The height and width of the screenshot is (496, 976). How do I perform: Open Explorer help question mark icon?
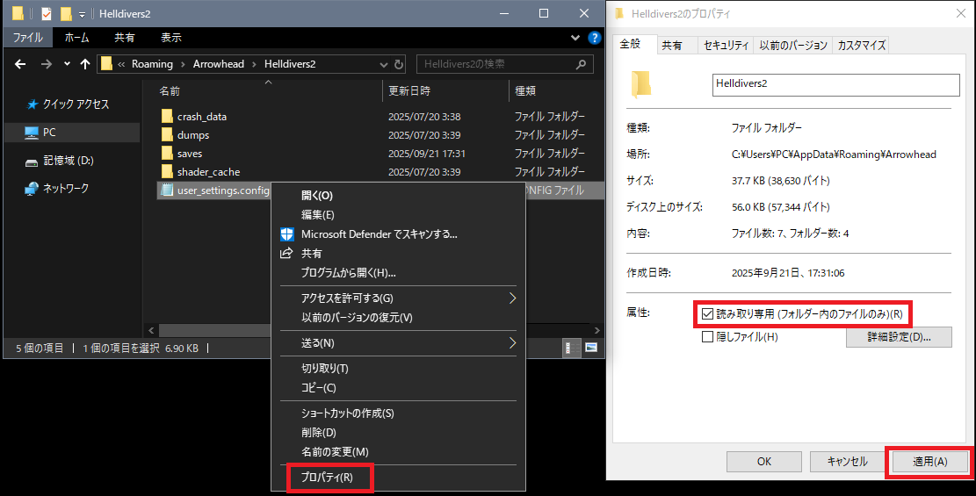click(x=595, y=38)
